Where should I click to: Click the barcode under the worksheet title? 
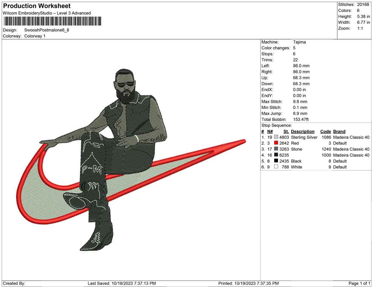tap(52, 21)
